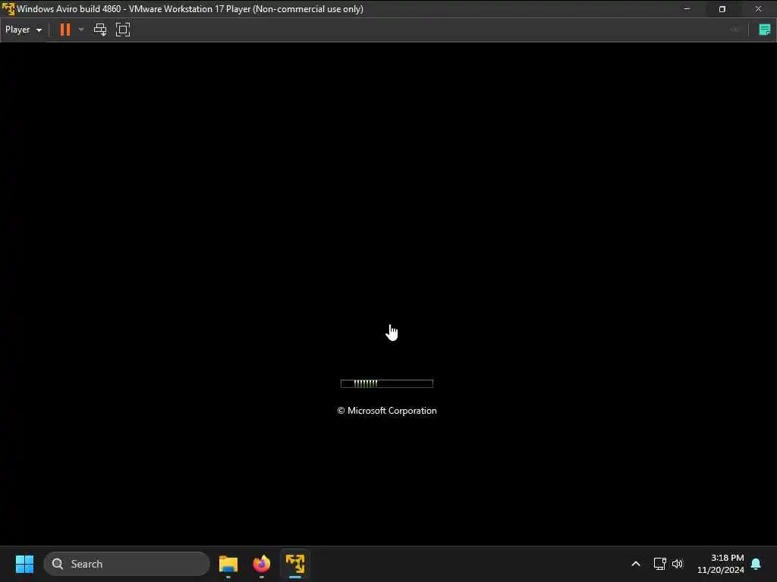
Task: Restore down the VMware Player window
Action: (722, 9)
